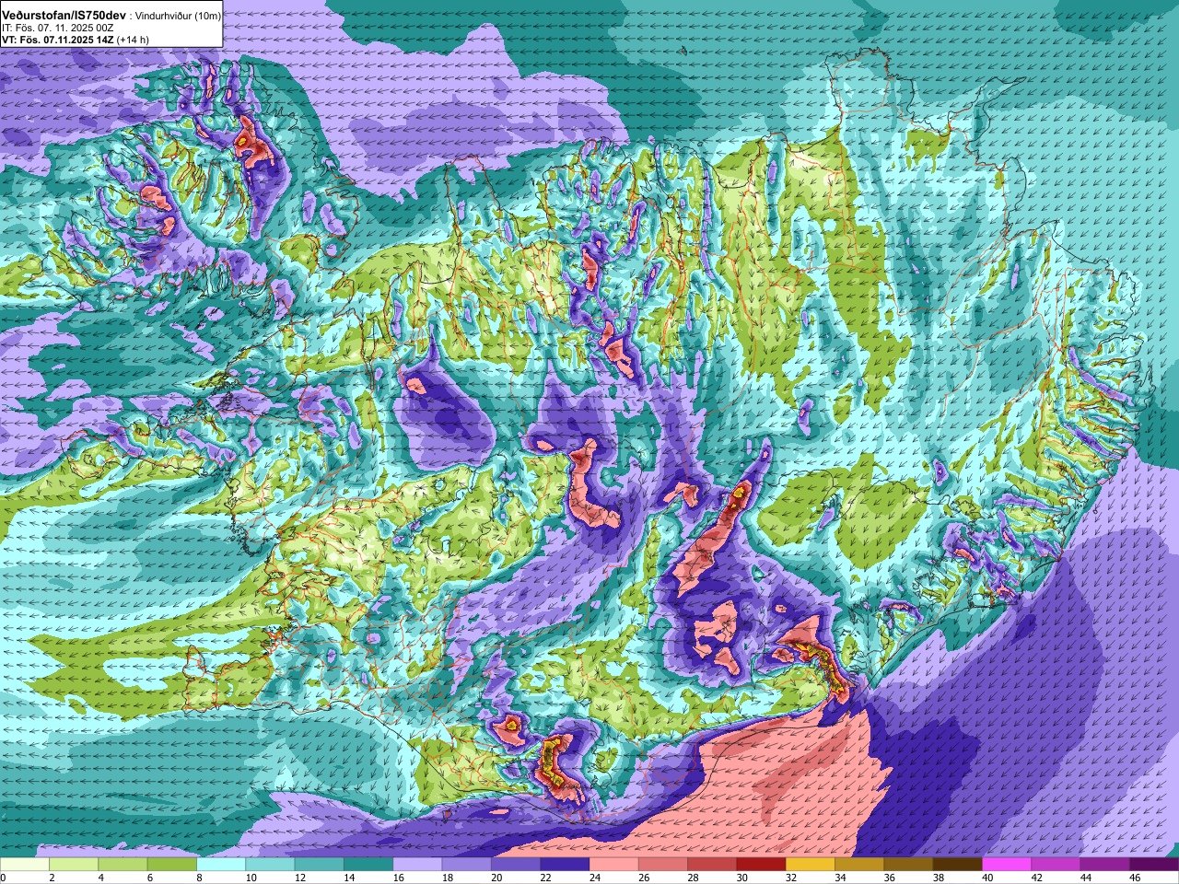
Task: Click the green 4–6 legend swatch
Action: click(x=123, y=866)
